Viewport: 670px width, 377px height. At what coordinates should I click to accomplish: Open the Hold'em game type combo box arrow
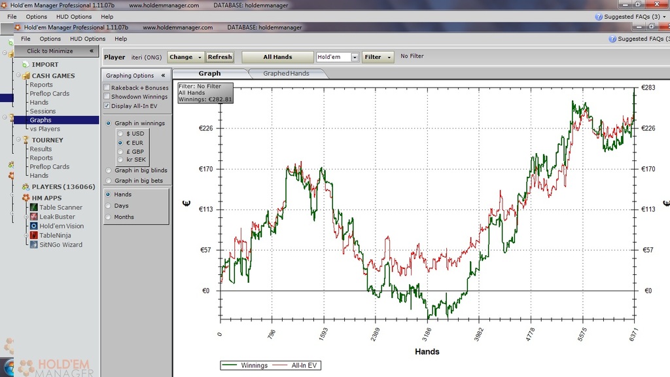pos(355,58)
